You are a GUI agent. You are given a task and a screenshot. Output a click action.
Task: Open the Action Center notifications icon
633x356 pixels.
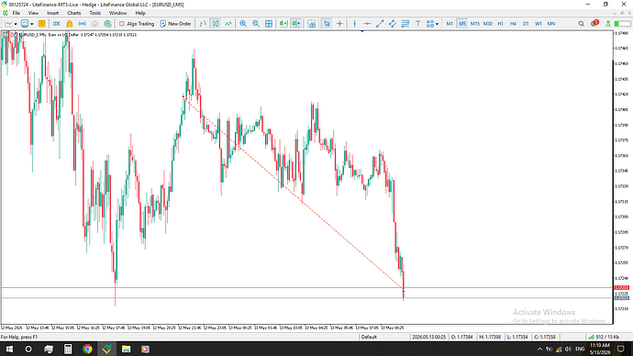pyautogui.click(x=621, y=349)
